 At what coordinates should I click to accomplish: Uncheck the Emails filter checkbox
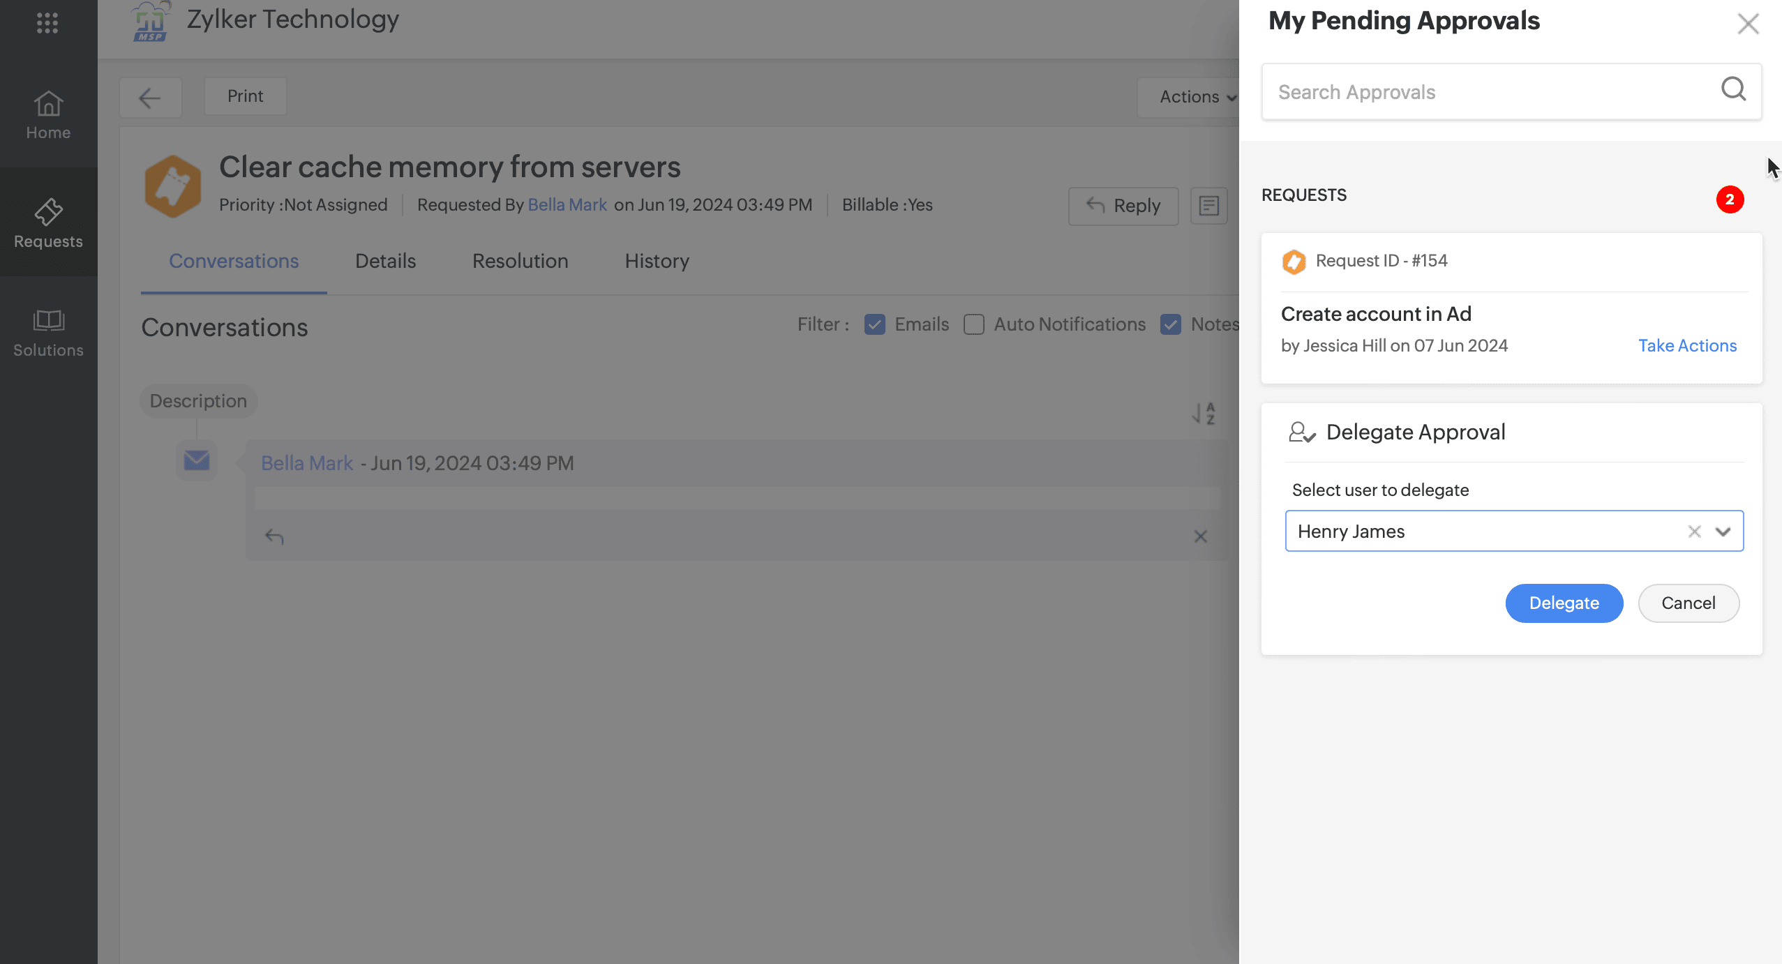(874, 324)
